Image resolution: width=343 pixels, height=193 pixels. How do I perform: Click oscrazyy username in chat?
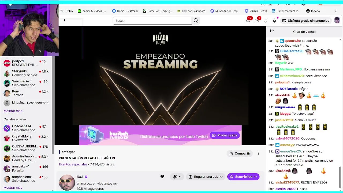click(x=287, y=145)
